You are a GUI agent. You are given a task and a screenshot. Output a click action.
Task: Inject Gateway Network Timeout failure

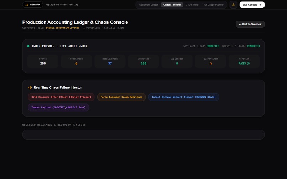[x=184, y=97]
